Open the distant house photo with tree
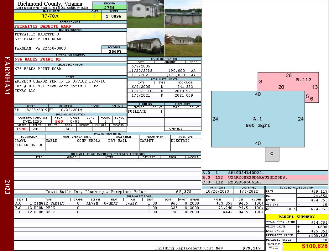The width and height of the screenshot is (329, 251). 183,43
